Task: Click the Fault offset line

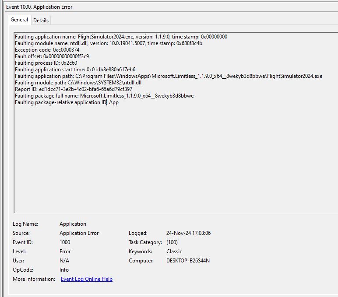Action: pos(52,56)
